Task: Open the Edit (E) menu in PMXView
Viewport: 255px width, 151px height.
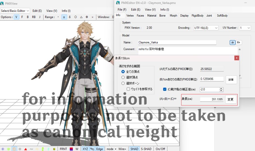Action: tap(37, 11)
